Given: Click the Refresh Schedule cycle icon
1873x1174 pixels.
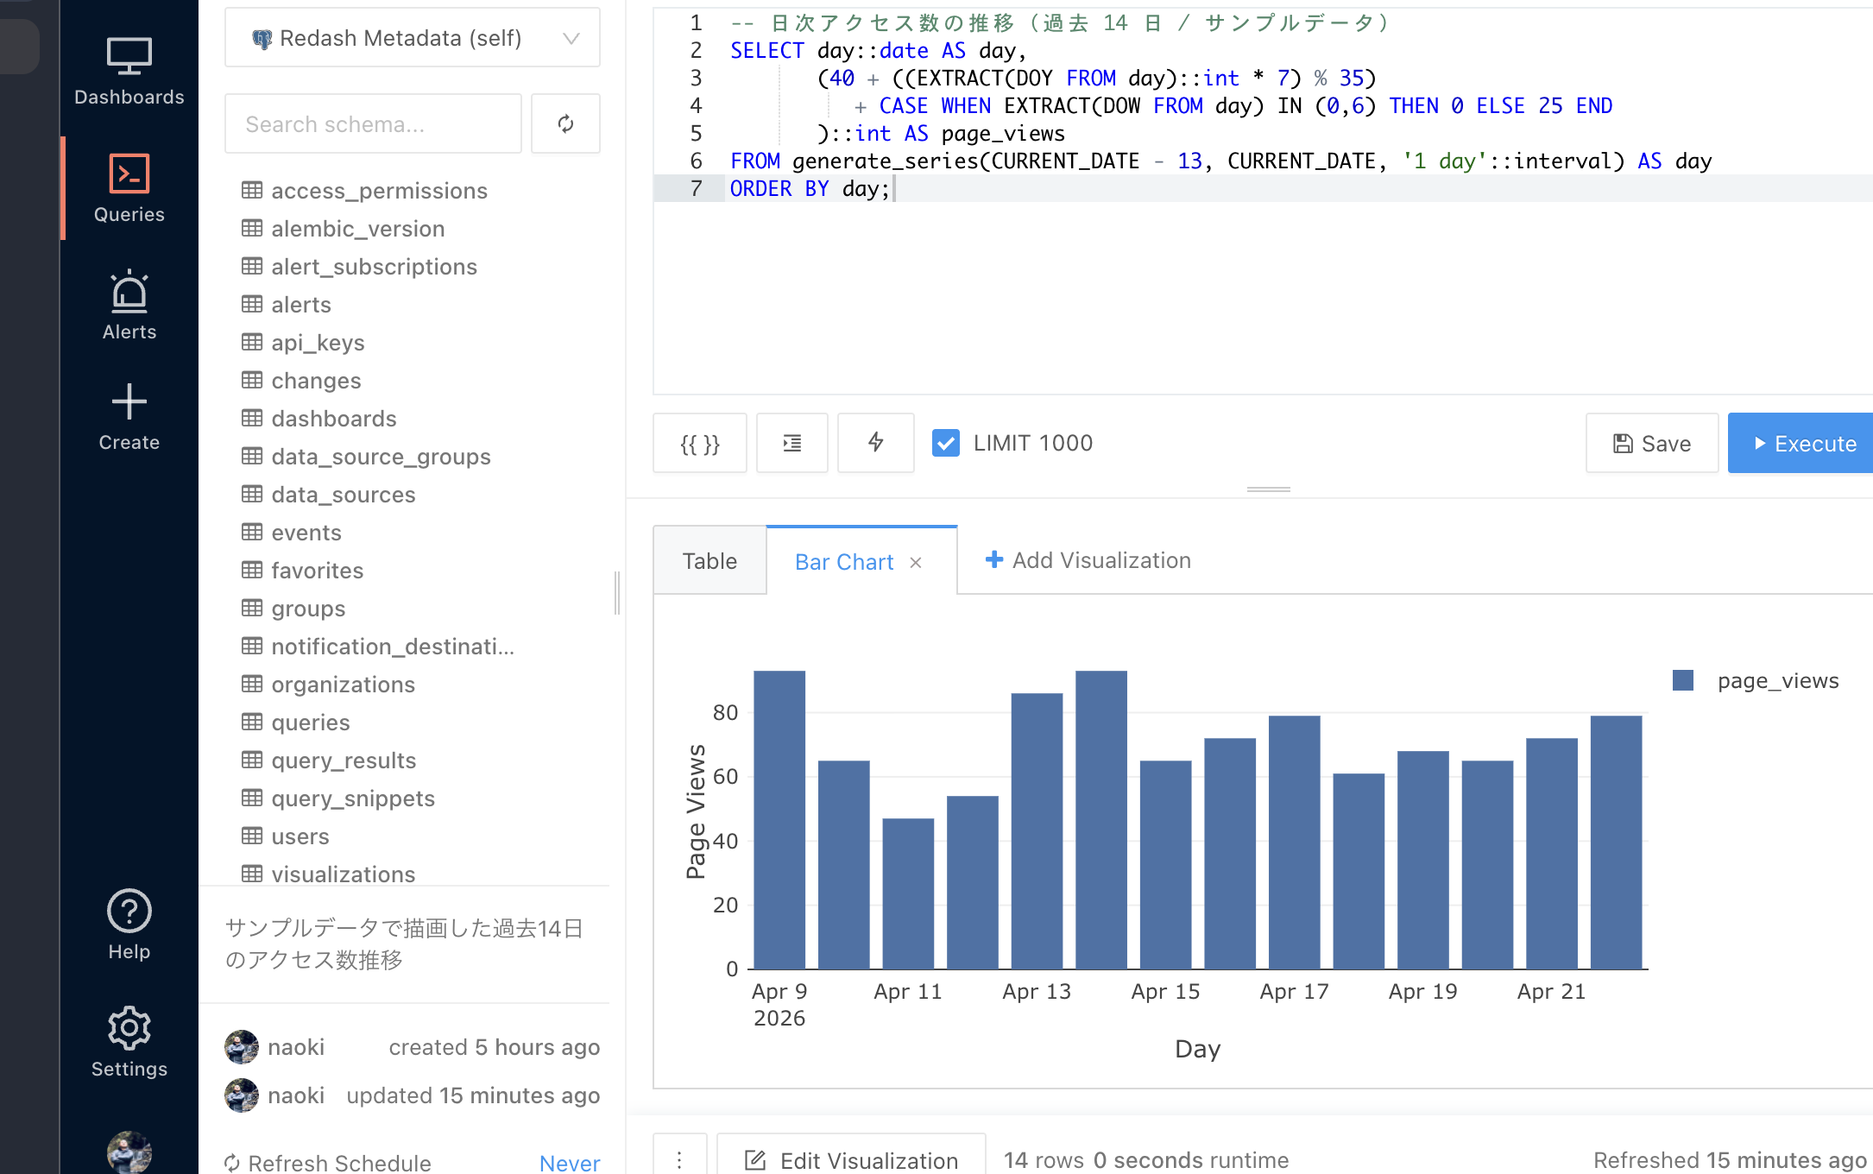Looking at the screenshot, I should pos(232,1163).
